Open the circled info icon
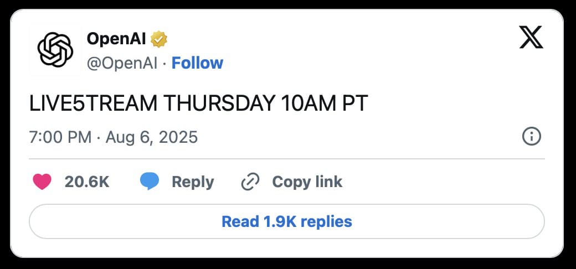Viewport: 576px width, 269px height. (x=531, y=137)
